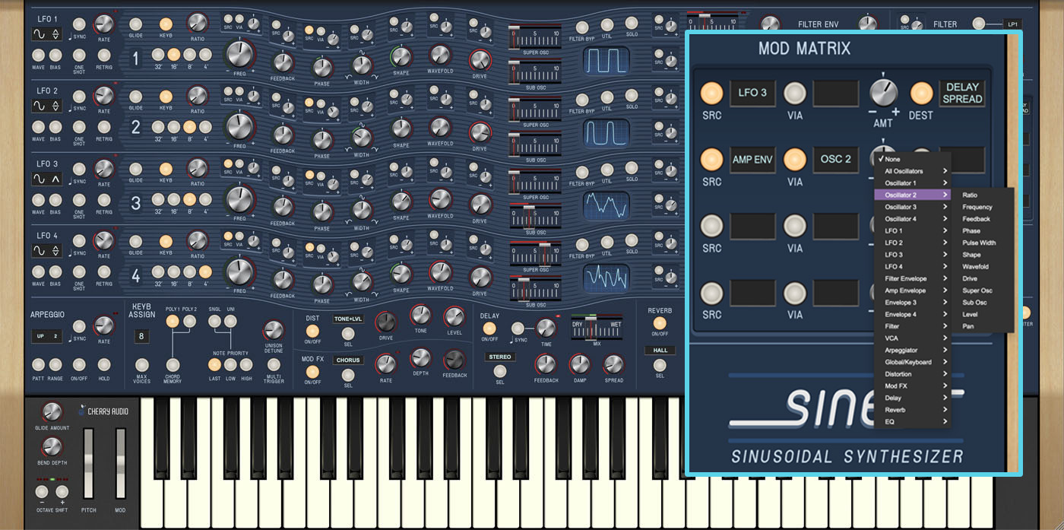Screen dimensions: 1064x530
Task: Click the Arpeggio RATE knob
Action: [103, 325]
